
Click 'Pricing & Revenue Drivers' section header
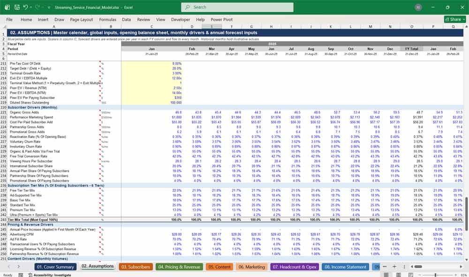30,225
